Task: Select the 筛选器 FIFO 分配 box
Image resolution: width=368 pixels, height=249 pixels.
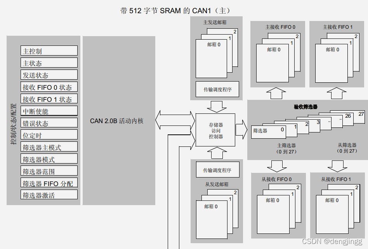Action: [49, 183]
